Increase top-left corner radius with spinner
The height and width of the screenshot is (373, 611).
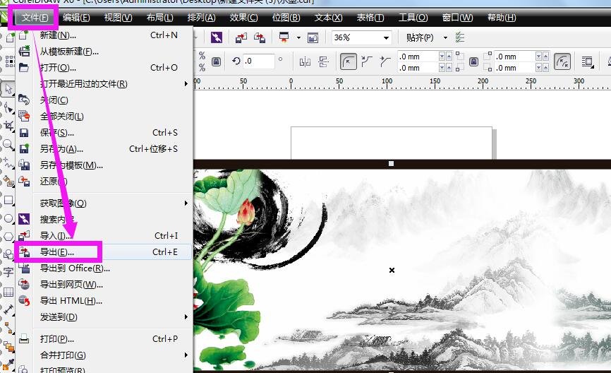pos(442,54)
